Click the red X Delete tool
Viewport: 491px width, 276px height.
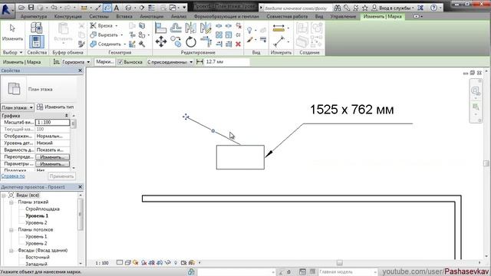pyautogui.click(x=239, y=44)
